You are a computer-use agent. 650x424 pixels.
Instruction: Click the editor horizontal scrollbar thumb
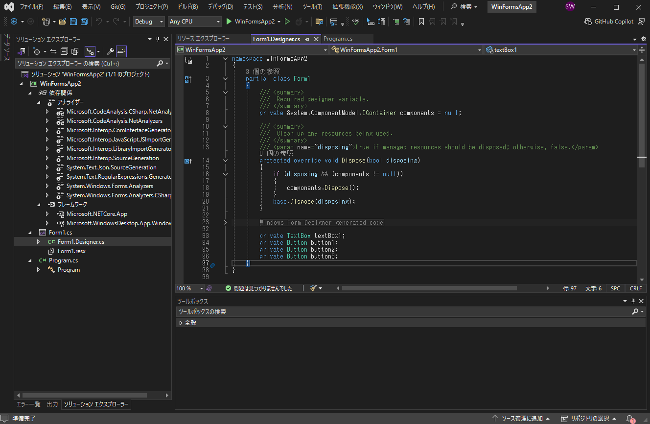point(429,288)
